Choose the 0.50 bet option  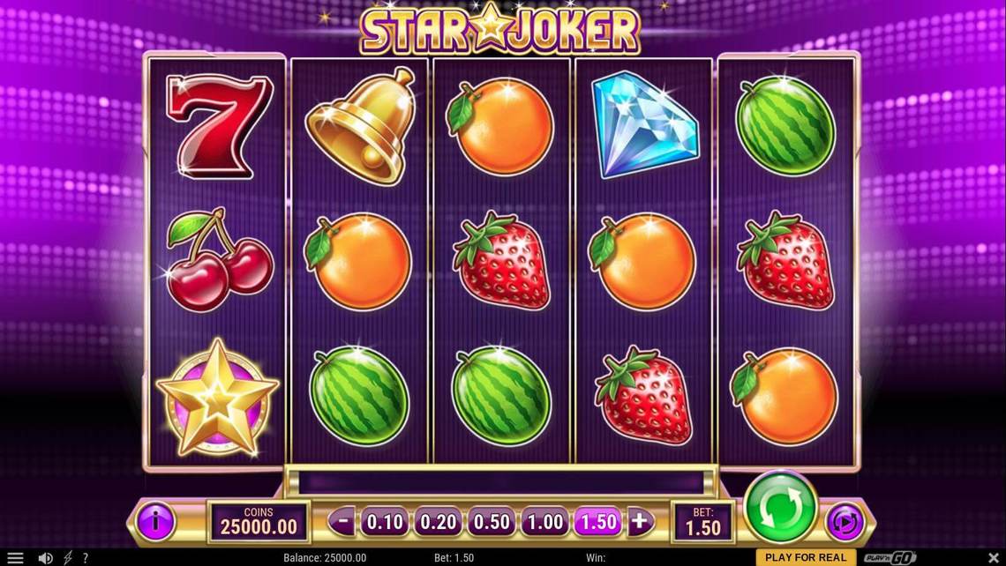tap(492, 523)
